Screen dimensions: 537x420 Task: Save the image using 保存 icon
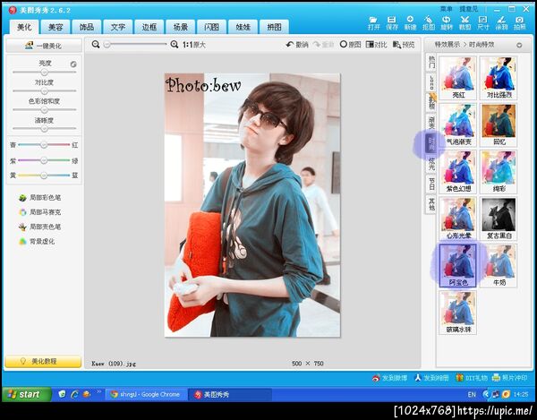tap(391, 23)
